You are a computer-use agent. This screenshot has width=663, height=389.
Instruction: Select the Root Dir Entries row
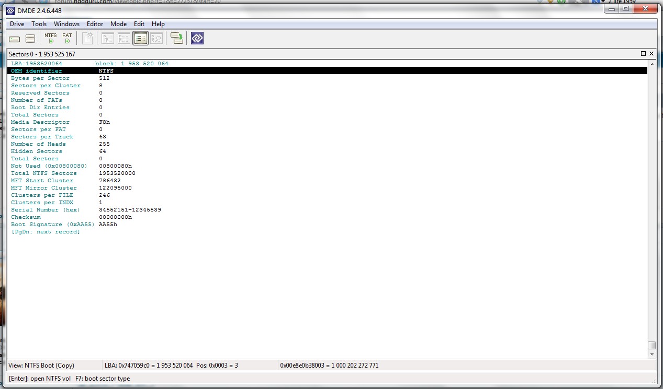tap(328, 108)
